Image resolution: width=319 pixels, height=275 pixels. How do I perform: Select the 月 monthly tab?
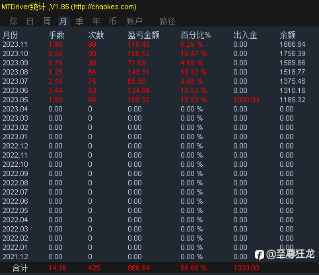click(x=63, y=21)
